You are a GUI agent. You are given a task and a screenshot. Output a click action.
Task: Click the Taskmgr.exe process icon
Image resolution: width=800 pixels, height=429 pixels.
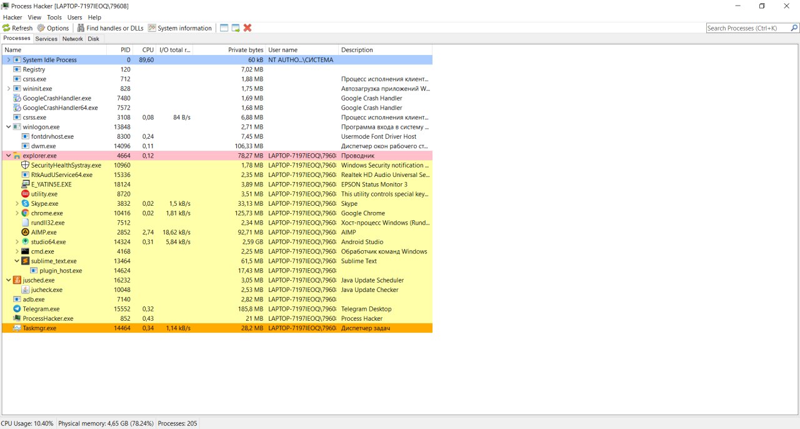tap(17, 328)
